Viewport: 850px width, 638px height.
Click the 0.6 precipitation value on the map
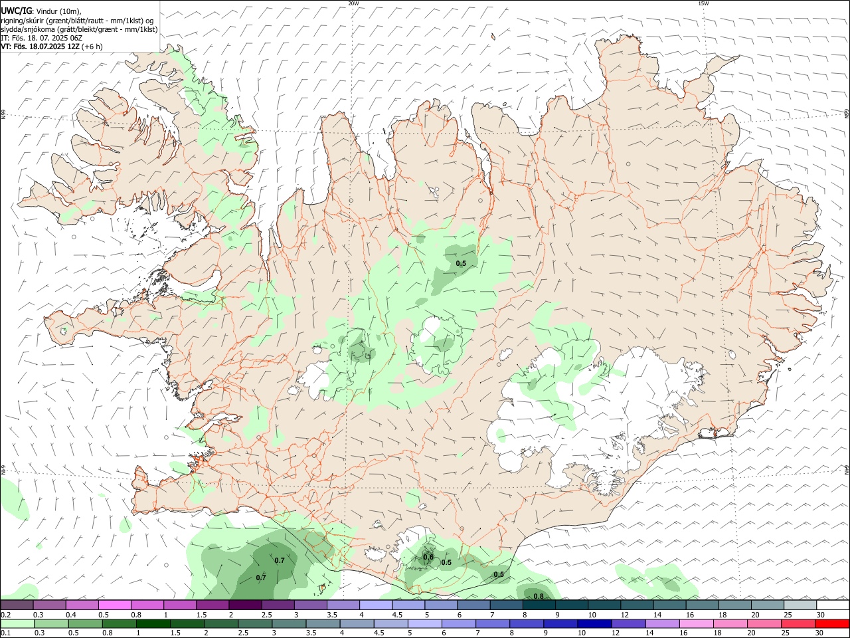(428, 558)
